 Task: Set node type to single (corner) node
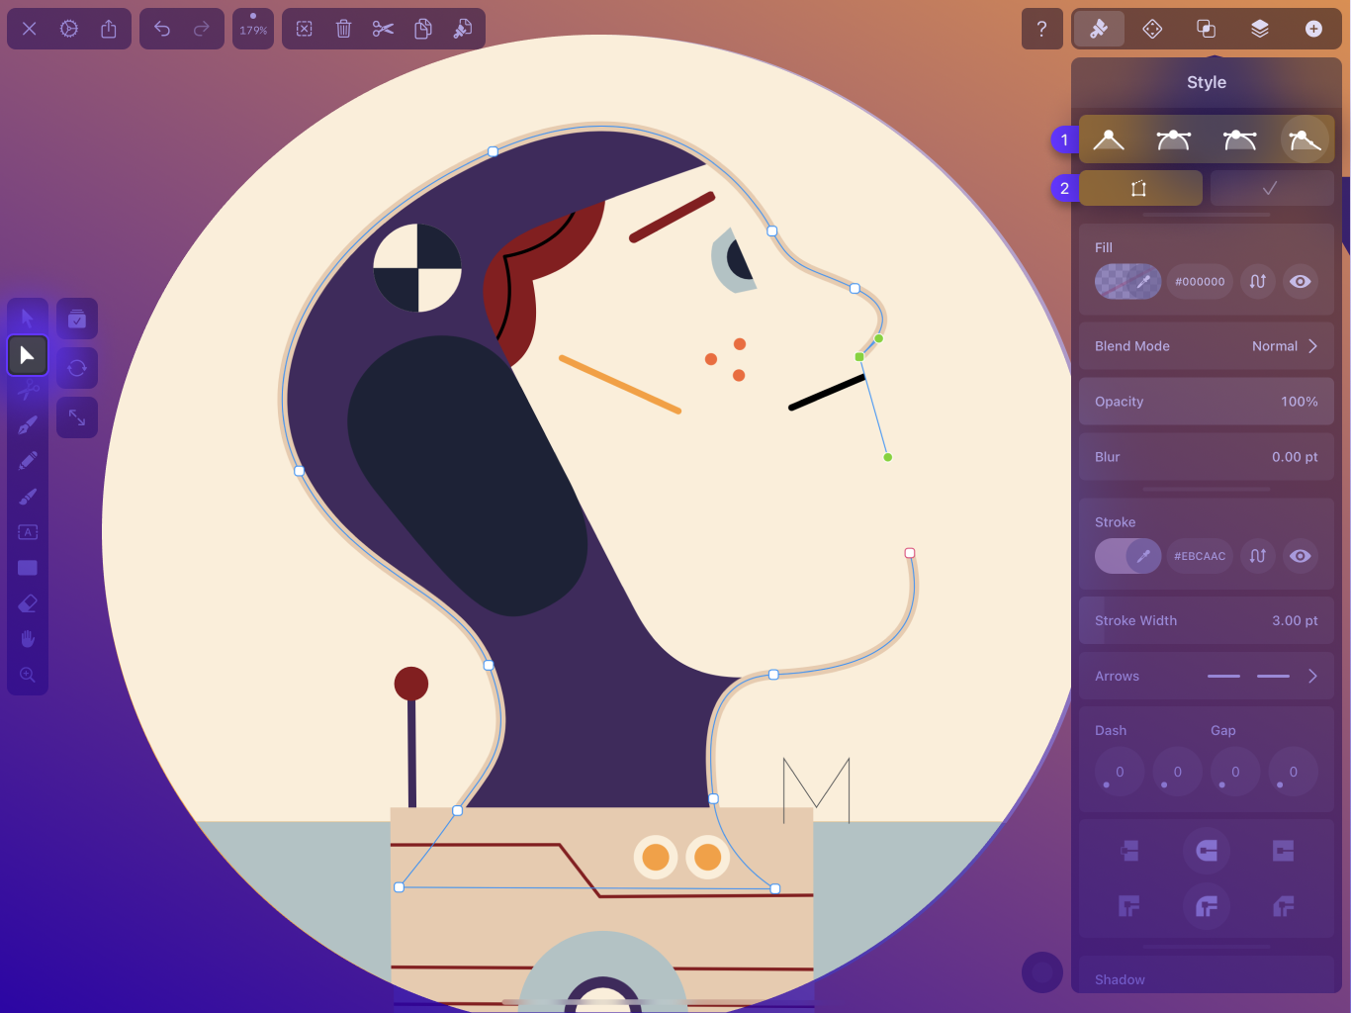[1109, 139]
